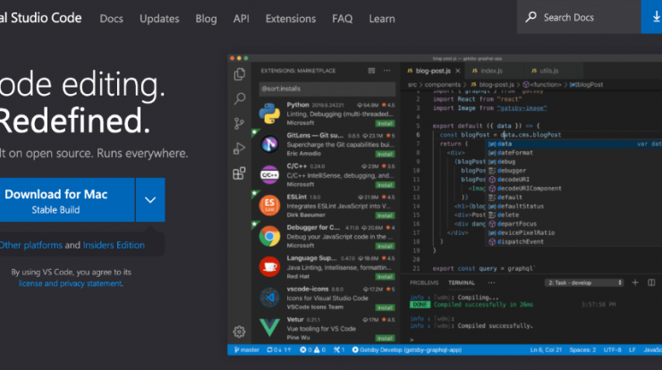Image resolution: width=662 pixels, height=370 pixels.
Task: Click Spaces: 2 in status bar
Action: coord(582,349)
